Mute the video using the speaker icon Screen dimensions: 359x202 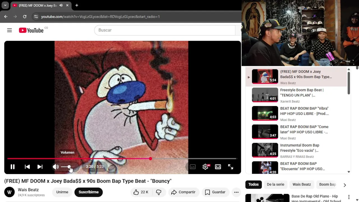tap(56, 167)
